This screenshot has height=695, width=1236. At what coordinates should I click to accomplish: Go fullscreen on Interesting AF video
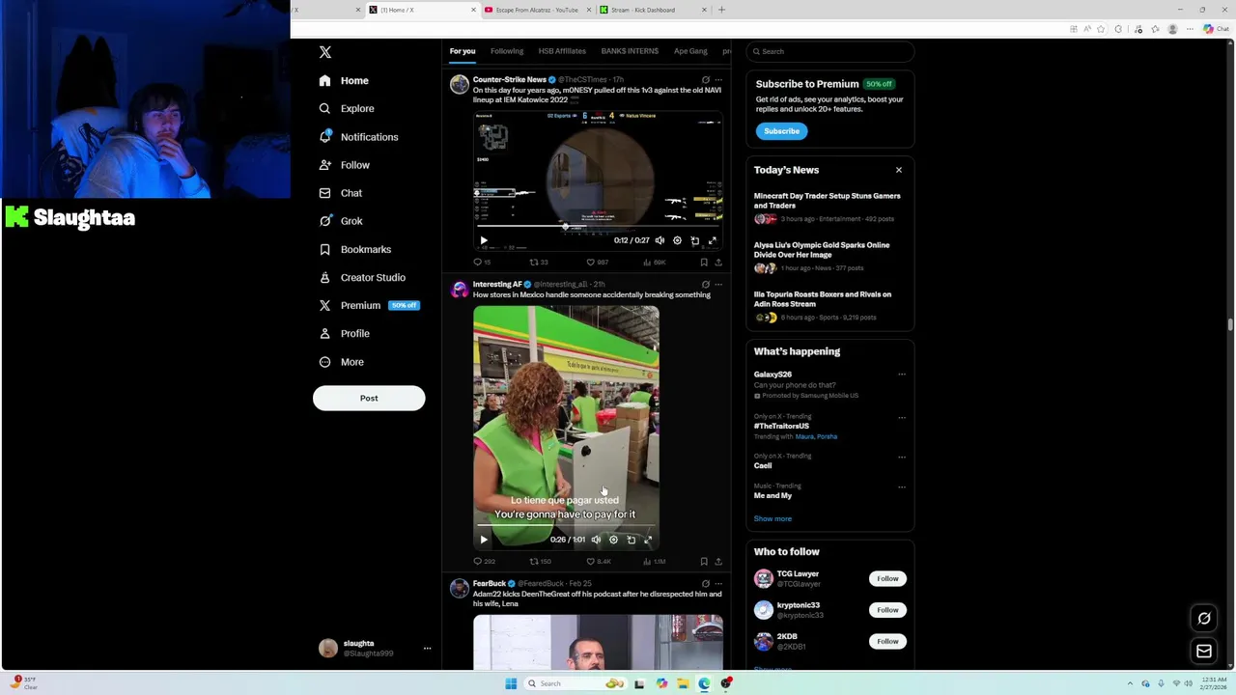click(x=648, y=540)
